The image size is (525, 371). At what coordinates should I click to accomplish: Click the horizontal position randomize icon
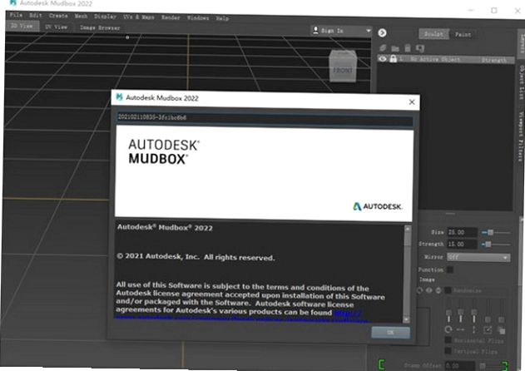click(x=461, y=329)
